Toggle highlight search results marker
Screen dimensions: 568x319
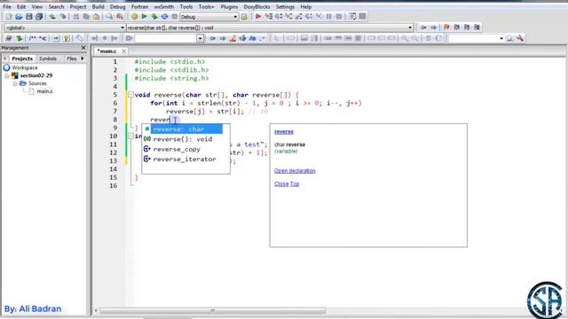point(233,38)
